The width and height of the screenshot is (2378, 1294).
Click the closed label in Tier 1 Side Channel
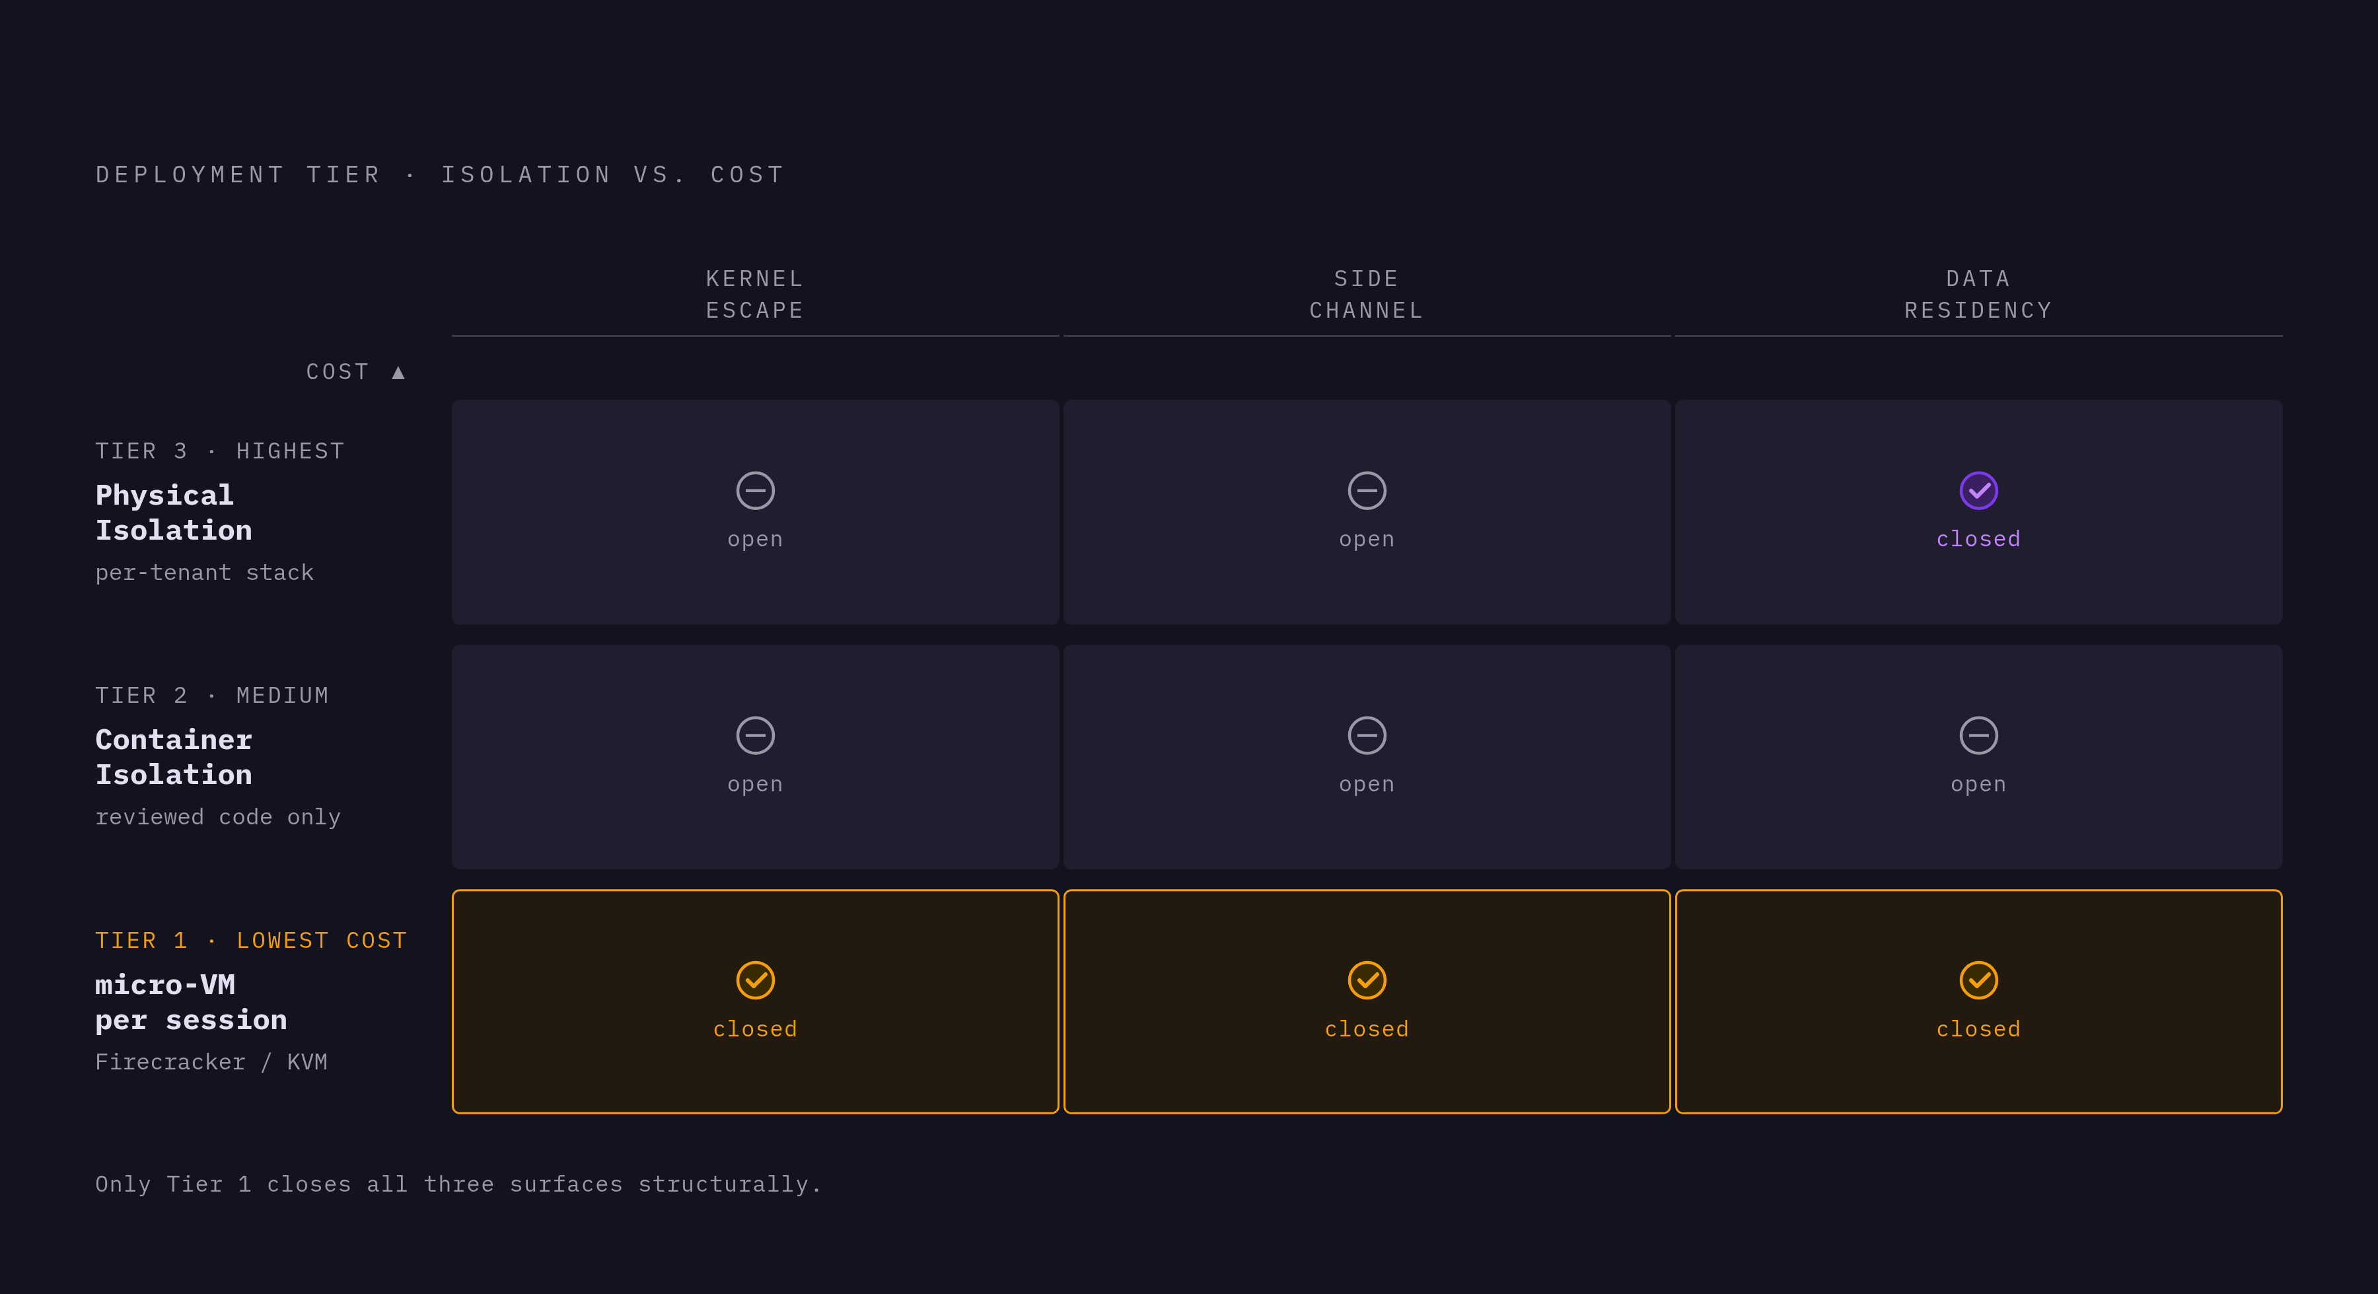[1366, 1028]
